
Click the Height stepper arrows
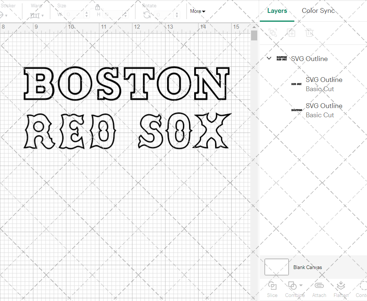[126, 15]
